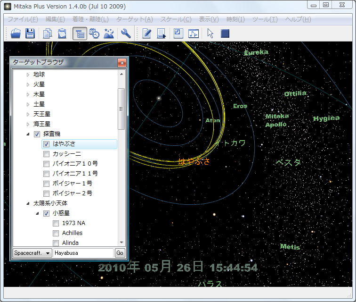
Task: Uncheck the はやぶさ checkbox
Action: coord(46,144)
